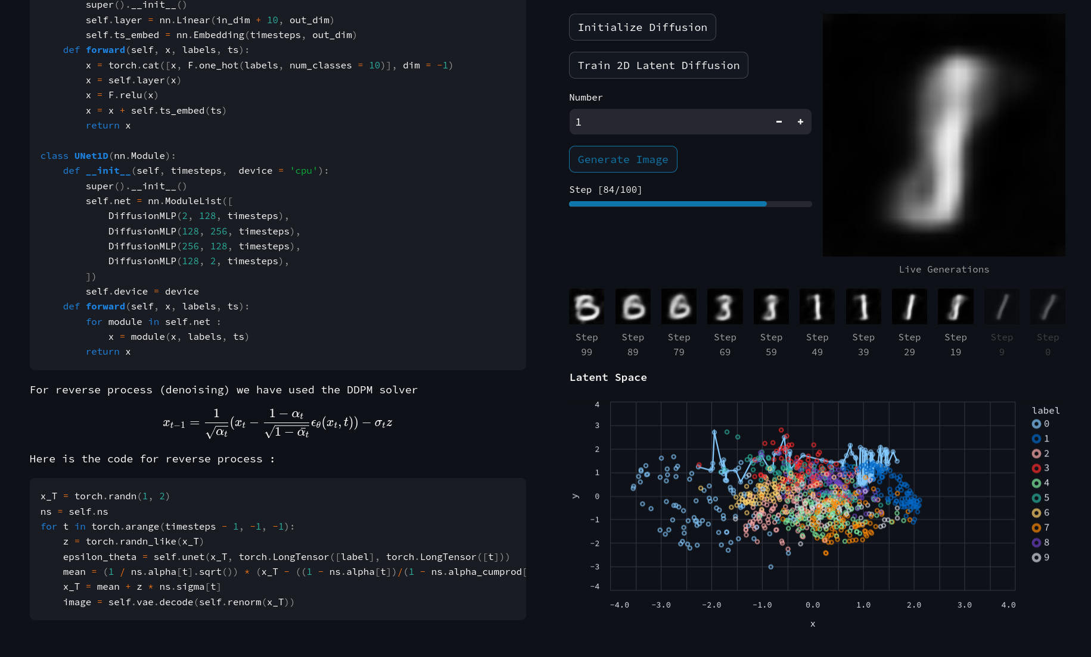Select the Step 19 generation thumbnail
Viewport: 1091px width, 657px height.
955,307
